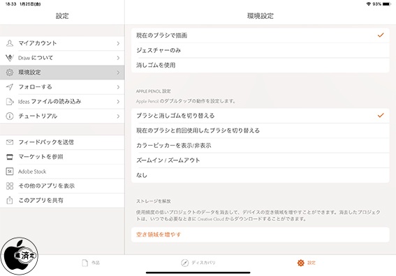This screenshot has width=396, height=276.
Task: Tap the フォローする paper plane icon
Action: tap(10, 87)
